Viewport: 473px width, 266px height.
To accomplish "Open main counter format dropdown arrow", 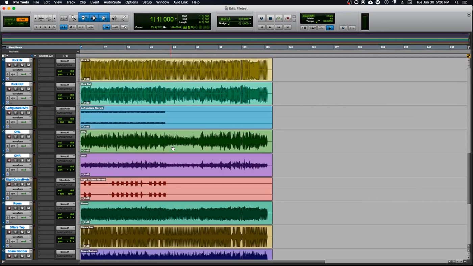I will pos(176,19).
